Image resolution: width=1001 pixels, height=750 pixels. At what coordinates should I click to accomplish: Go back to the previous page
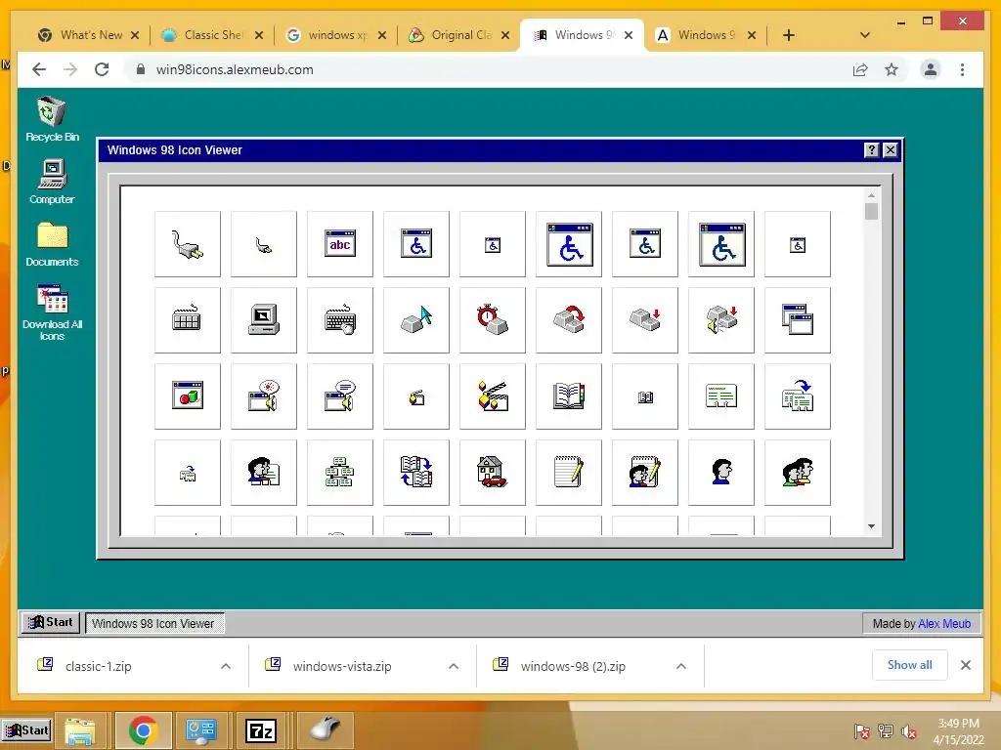pyautogui.click(x=39, y=69)
